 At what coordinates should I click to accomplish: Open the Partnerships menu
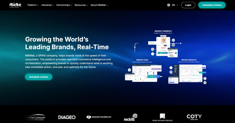click(x=64, y=5)
